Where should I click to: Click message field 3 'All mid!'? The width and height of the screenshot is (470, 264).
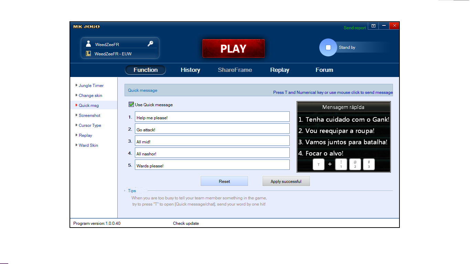[x=212, y=141]
